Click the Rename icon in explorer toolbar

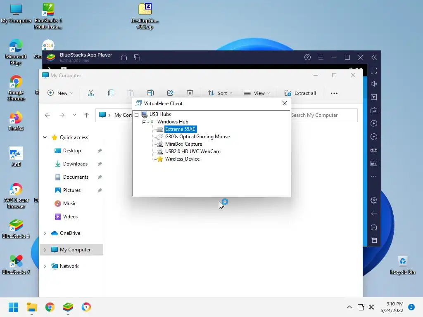(x=150, y=93)
